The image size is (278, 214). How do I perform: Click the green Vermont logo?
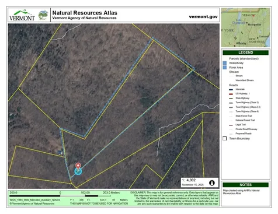[22, 15]
